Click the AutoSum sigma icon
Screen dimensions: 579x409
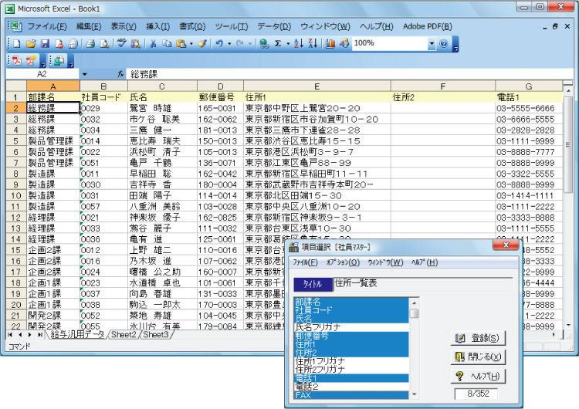(278, 44)
